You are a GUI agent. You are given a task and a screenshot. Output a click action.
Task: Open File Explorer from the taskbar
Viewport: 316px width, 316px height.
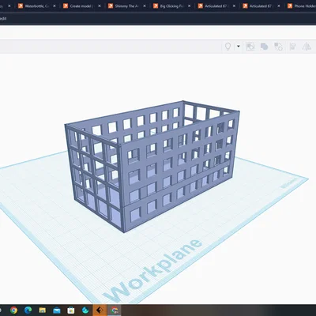pos(43,310)
